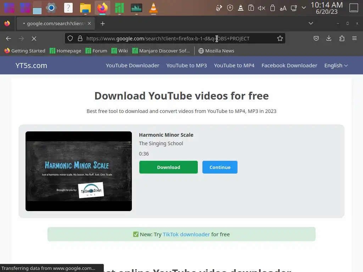The height and width of the screenshot is (272, 363).
Task: Open the Forum bookmark
Action: tap(96, 51)
